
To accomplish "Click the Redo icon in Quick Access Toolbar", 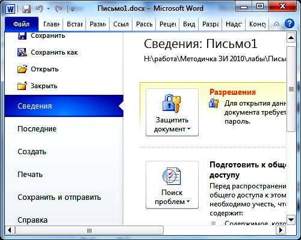I will [x=58, y=9].
